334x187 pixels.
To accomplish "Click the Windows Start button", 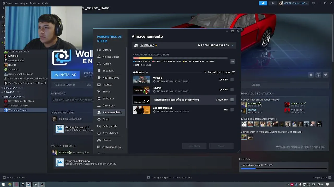I will click(3, 184).
